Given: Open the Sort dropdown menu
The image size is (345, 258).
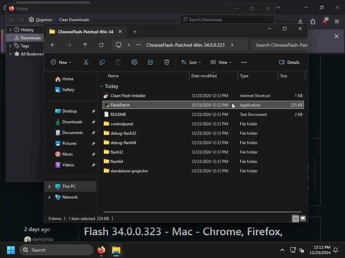Looking at the screenshot, I should pos(191,62).
